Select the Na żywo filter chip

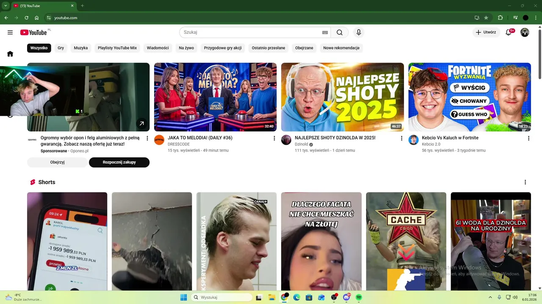186,48
